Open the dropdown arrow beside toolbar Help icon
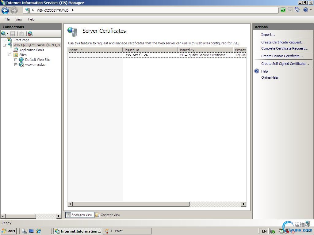The image size is (314, 235). [311, 10]
